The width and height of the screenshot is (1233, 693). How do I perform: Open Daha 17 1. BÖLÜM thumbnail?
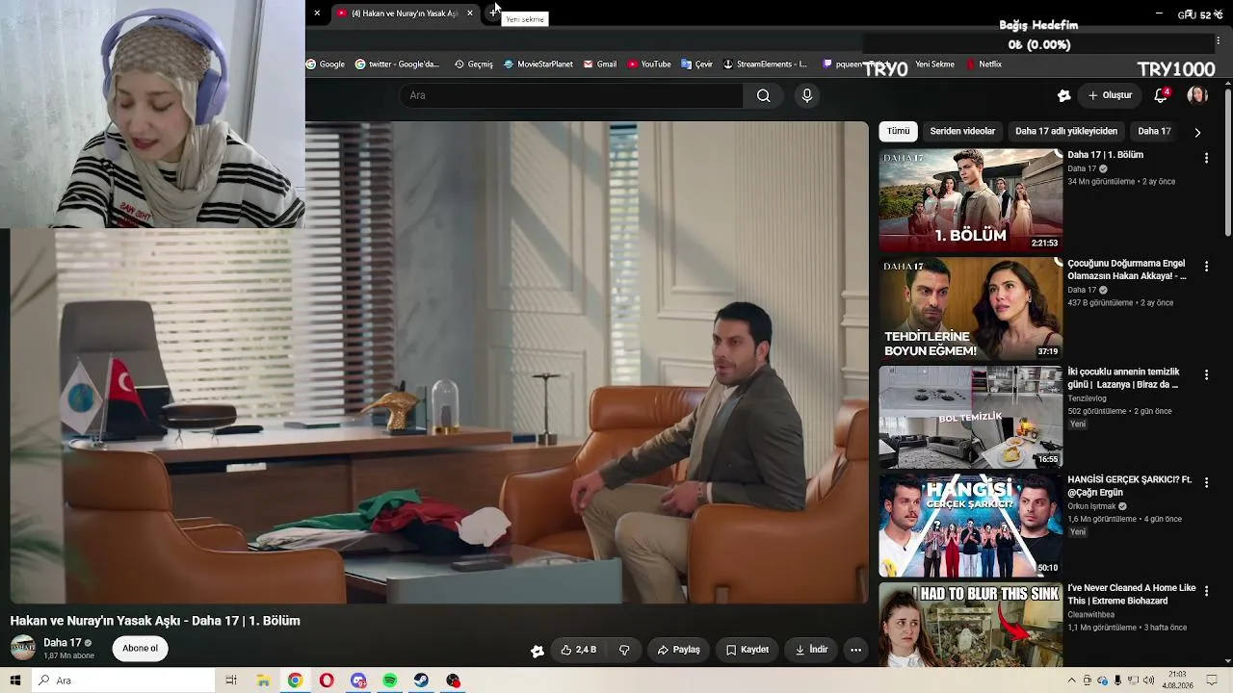click(970, 200)
